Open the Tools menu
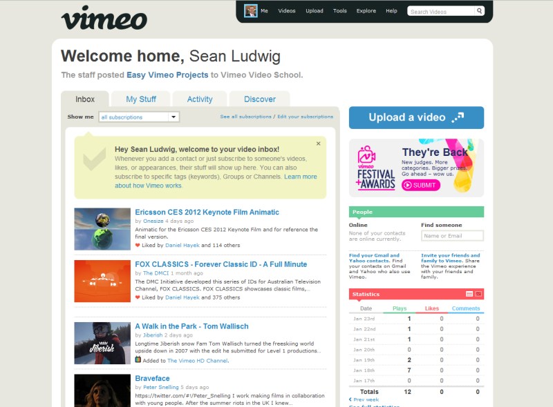The image size is (553, 407). (340, 11)
